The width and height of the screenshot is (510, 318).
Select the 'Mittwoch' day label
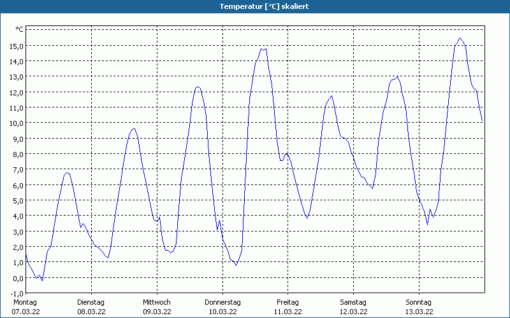click(157, 303)
